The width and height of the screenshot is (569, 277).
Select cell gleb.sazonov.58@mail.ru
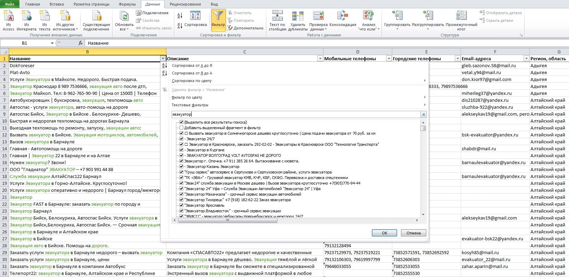(x=495, y=65)
